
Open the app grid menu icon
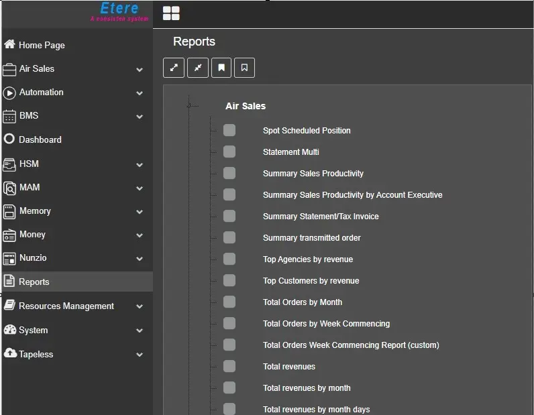(171, 13)
